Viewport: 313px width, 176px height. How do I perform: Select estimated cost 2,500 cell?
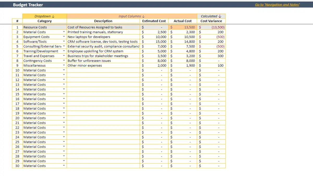(x=154, y=32)
